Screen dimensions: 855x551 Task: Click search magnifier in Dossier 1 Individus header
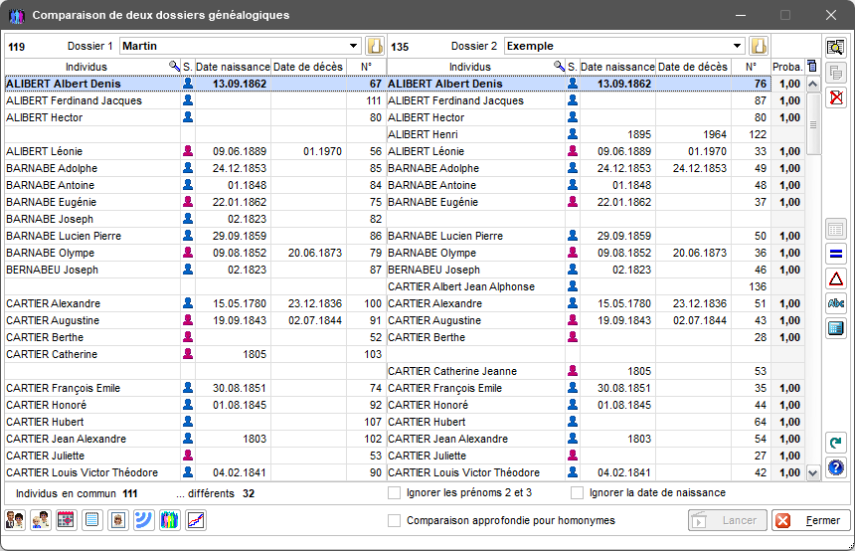[x=174, y=66]
